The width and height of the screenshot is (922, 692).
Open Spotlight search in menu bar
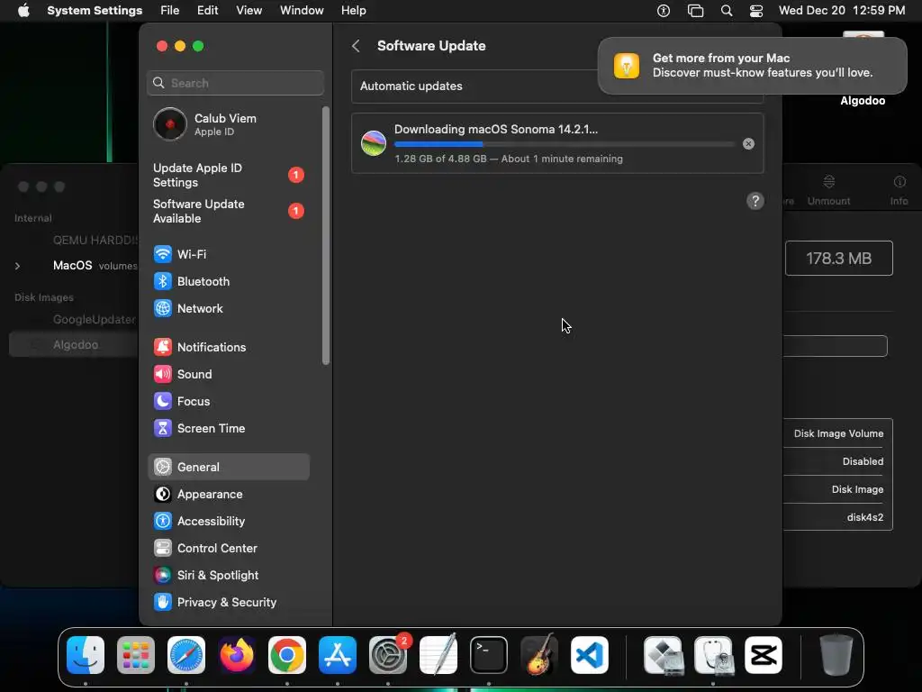coord(727,11)
